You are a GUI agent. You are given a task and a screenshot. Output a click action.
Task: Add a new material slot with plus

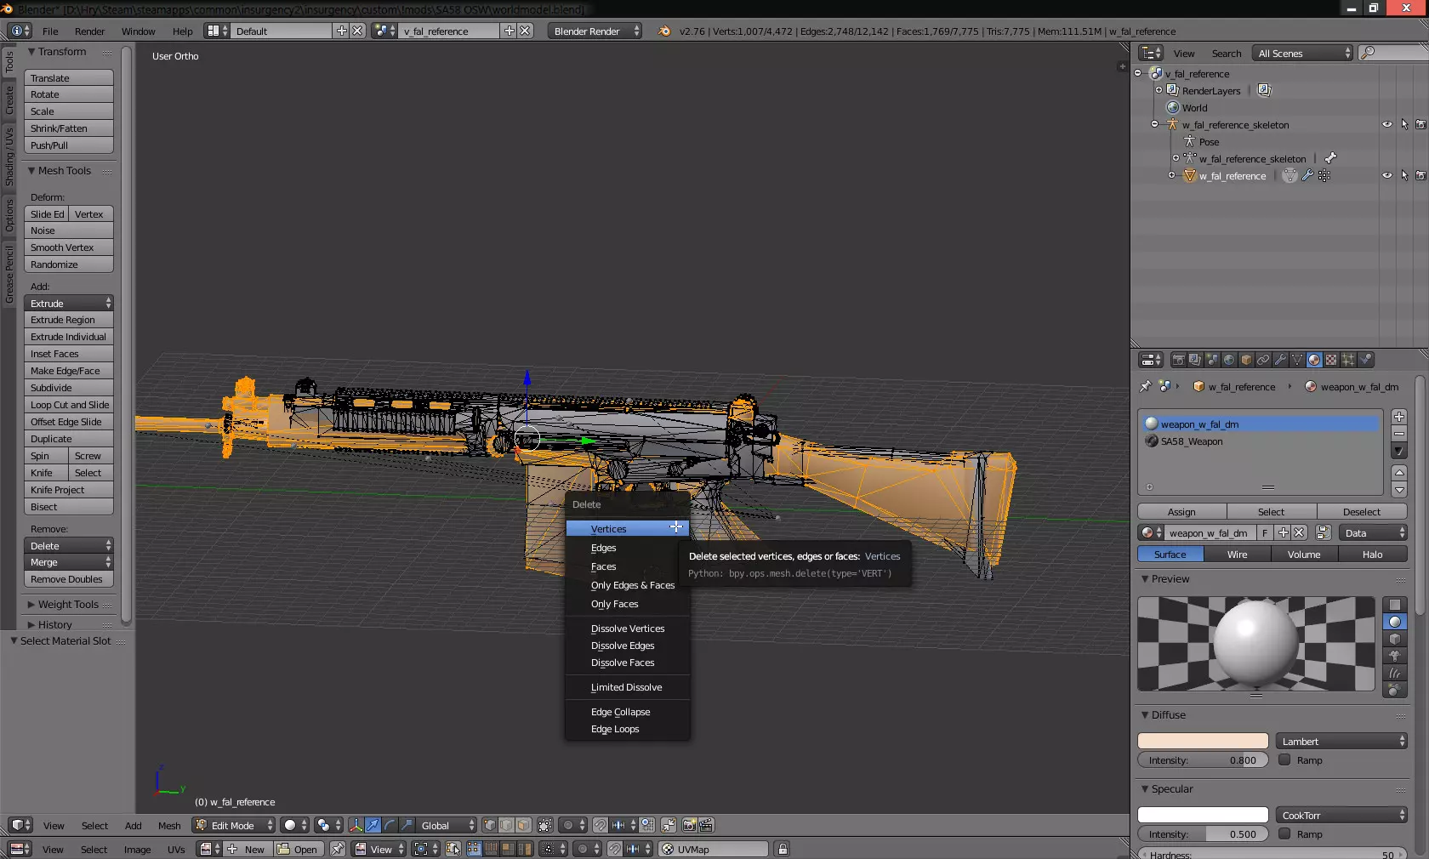coord(1399,417)
